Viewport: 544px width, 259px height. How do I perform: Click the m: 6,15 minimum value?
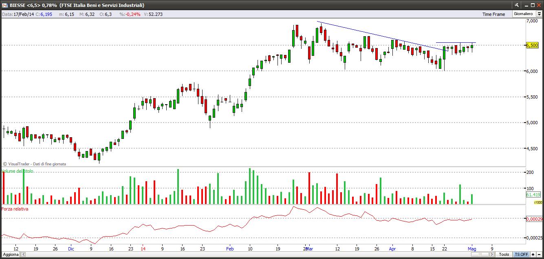pos(67,14)
